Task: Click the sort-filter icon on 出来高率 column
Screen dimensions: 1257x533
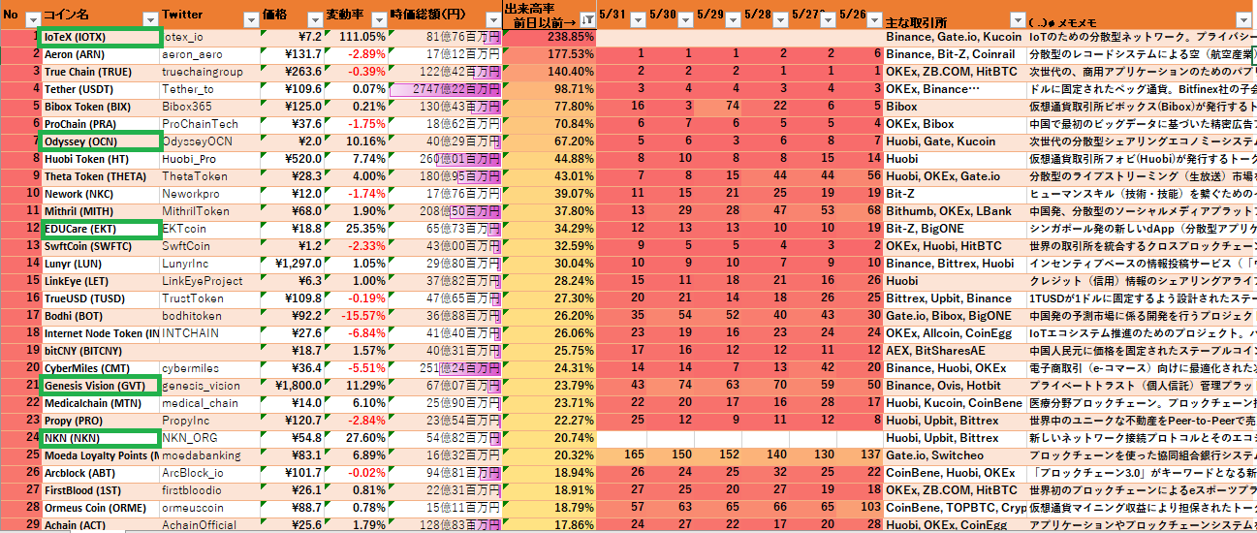Action: click(587, 19)
